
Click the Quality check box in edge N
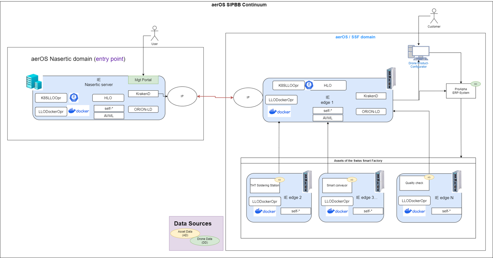coord(414,183)
